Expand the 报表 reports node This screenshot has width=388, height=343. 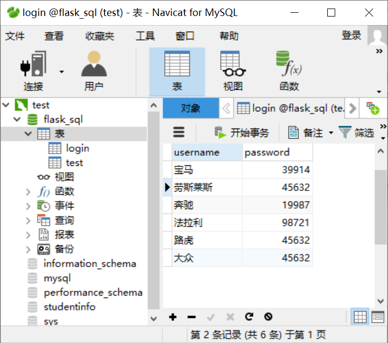tap(28, 235)
